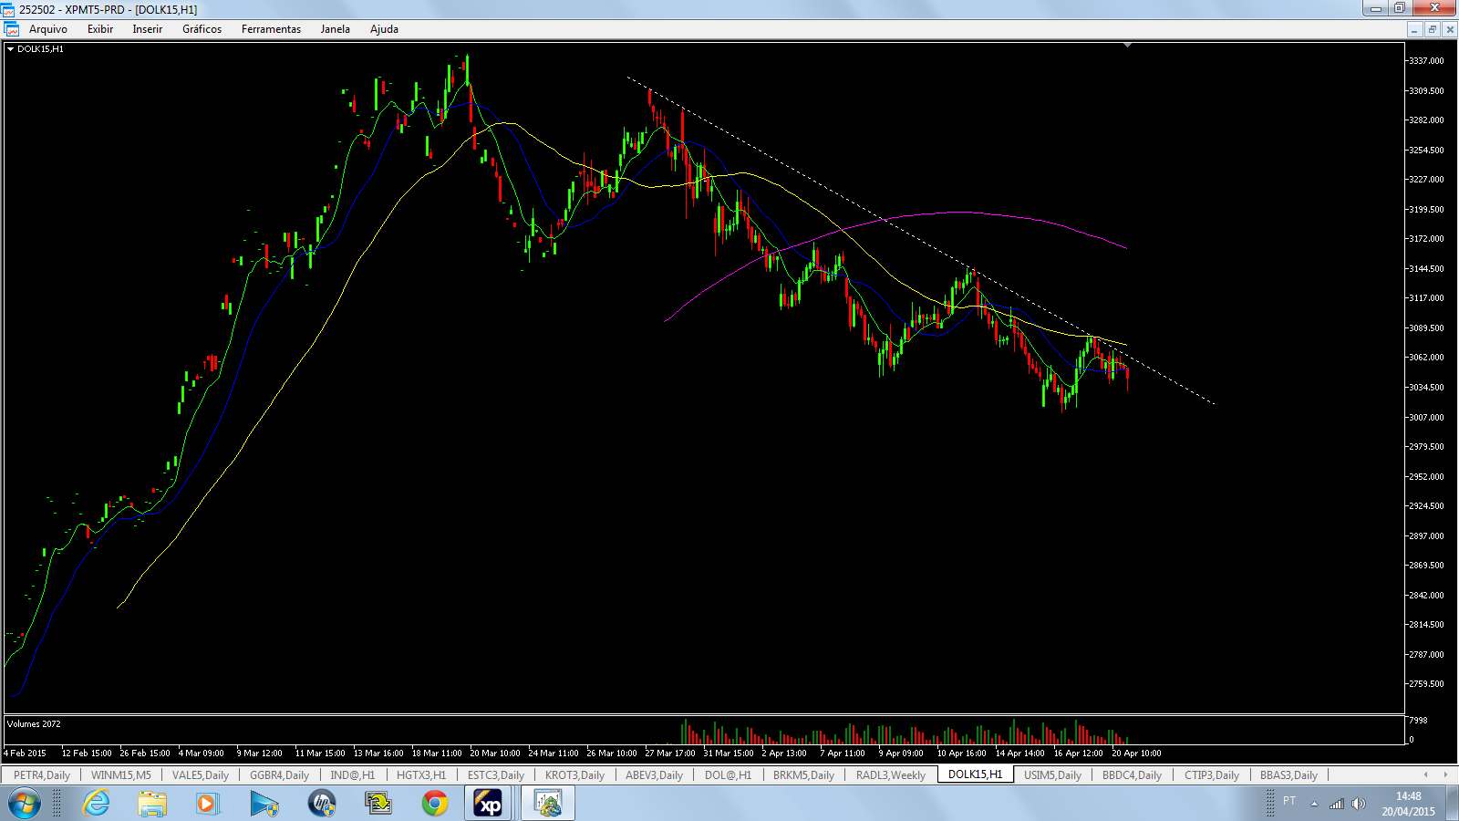Image resolution: width=1459 pixels, height=821 pixels.
Task: Open Windows Explorer folder from taskbar
Action: pos(152,804)
